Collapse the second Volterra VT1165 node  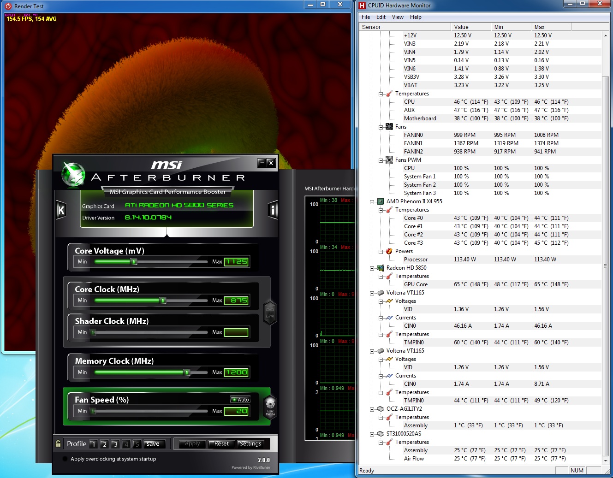coord(372,351)
